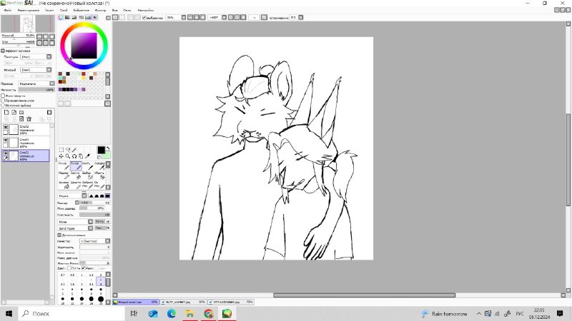Hide the top layer with eye icon
572x321 pixels.
(x=5, y=127)
